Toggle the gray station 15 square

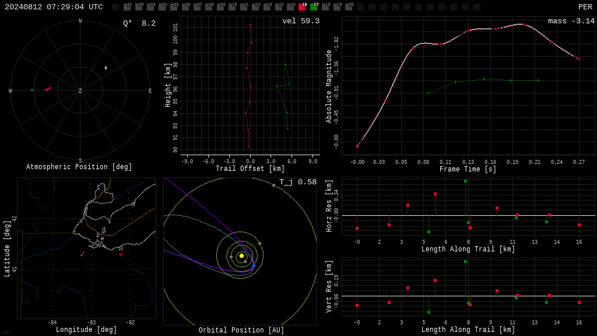[290, 7]
